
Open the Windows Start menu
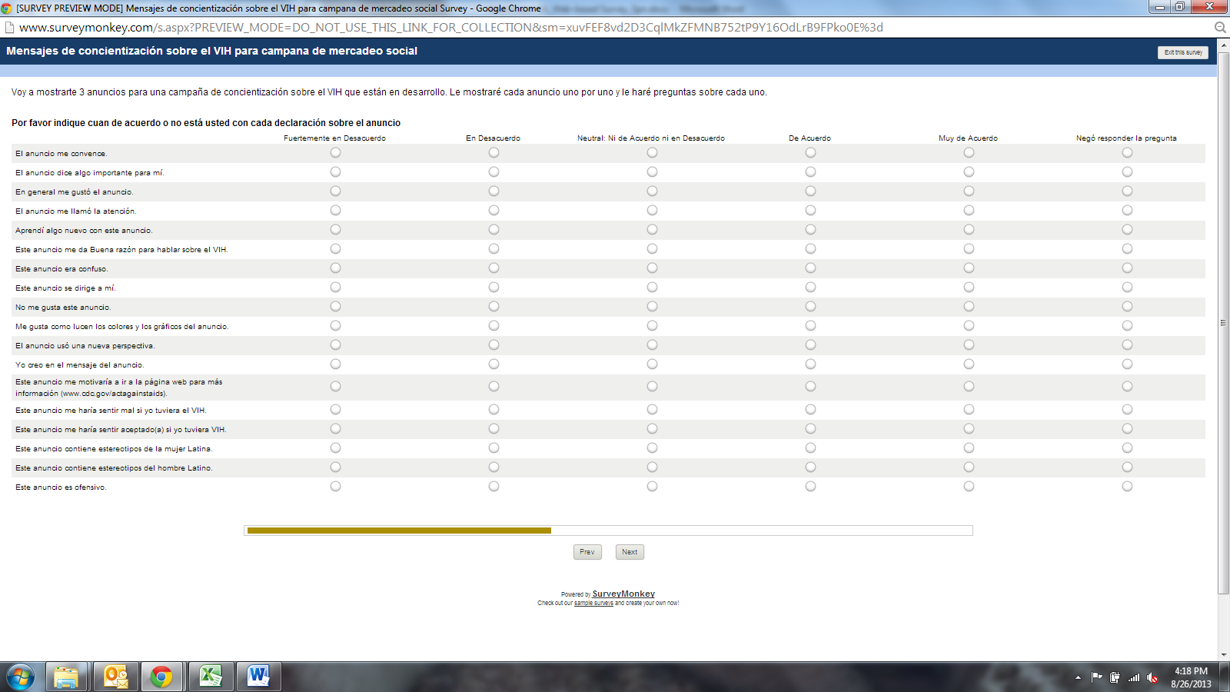[21, 677]
